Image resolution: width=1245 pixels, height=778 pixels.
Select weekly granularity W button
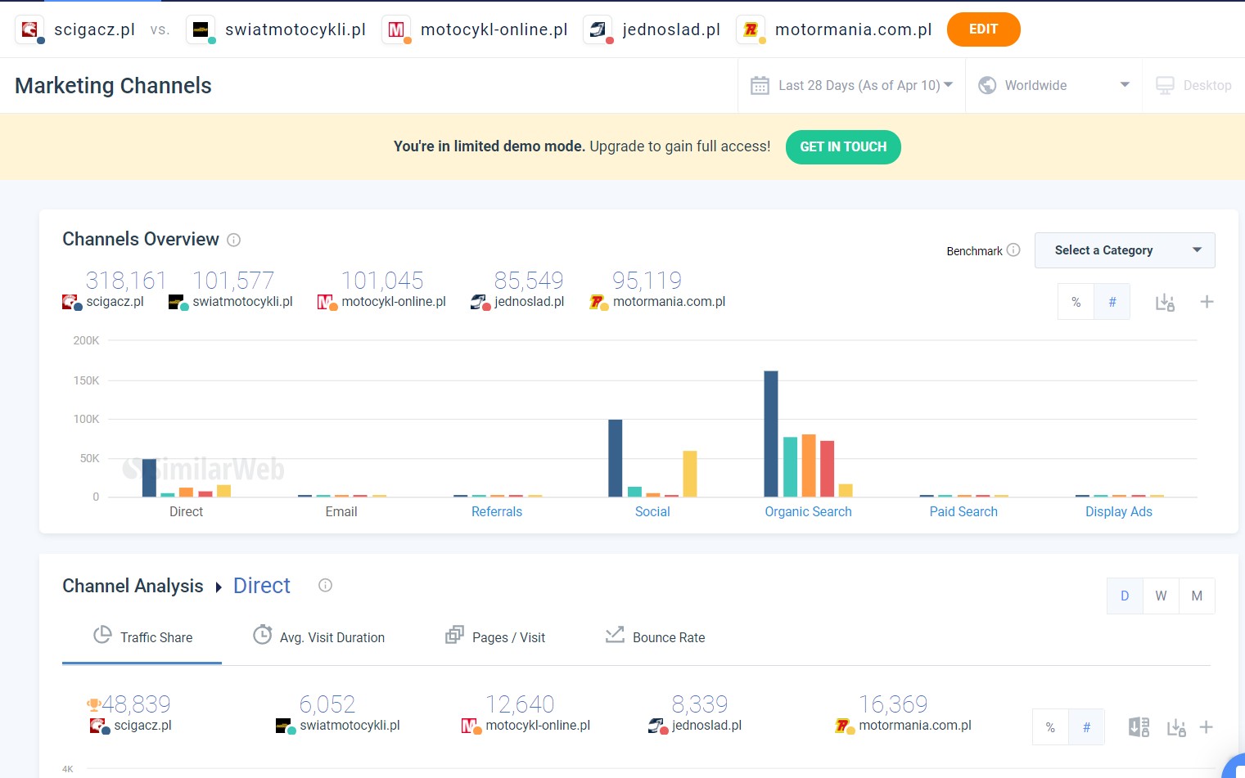click(x=1161, y=596)
